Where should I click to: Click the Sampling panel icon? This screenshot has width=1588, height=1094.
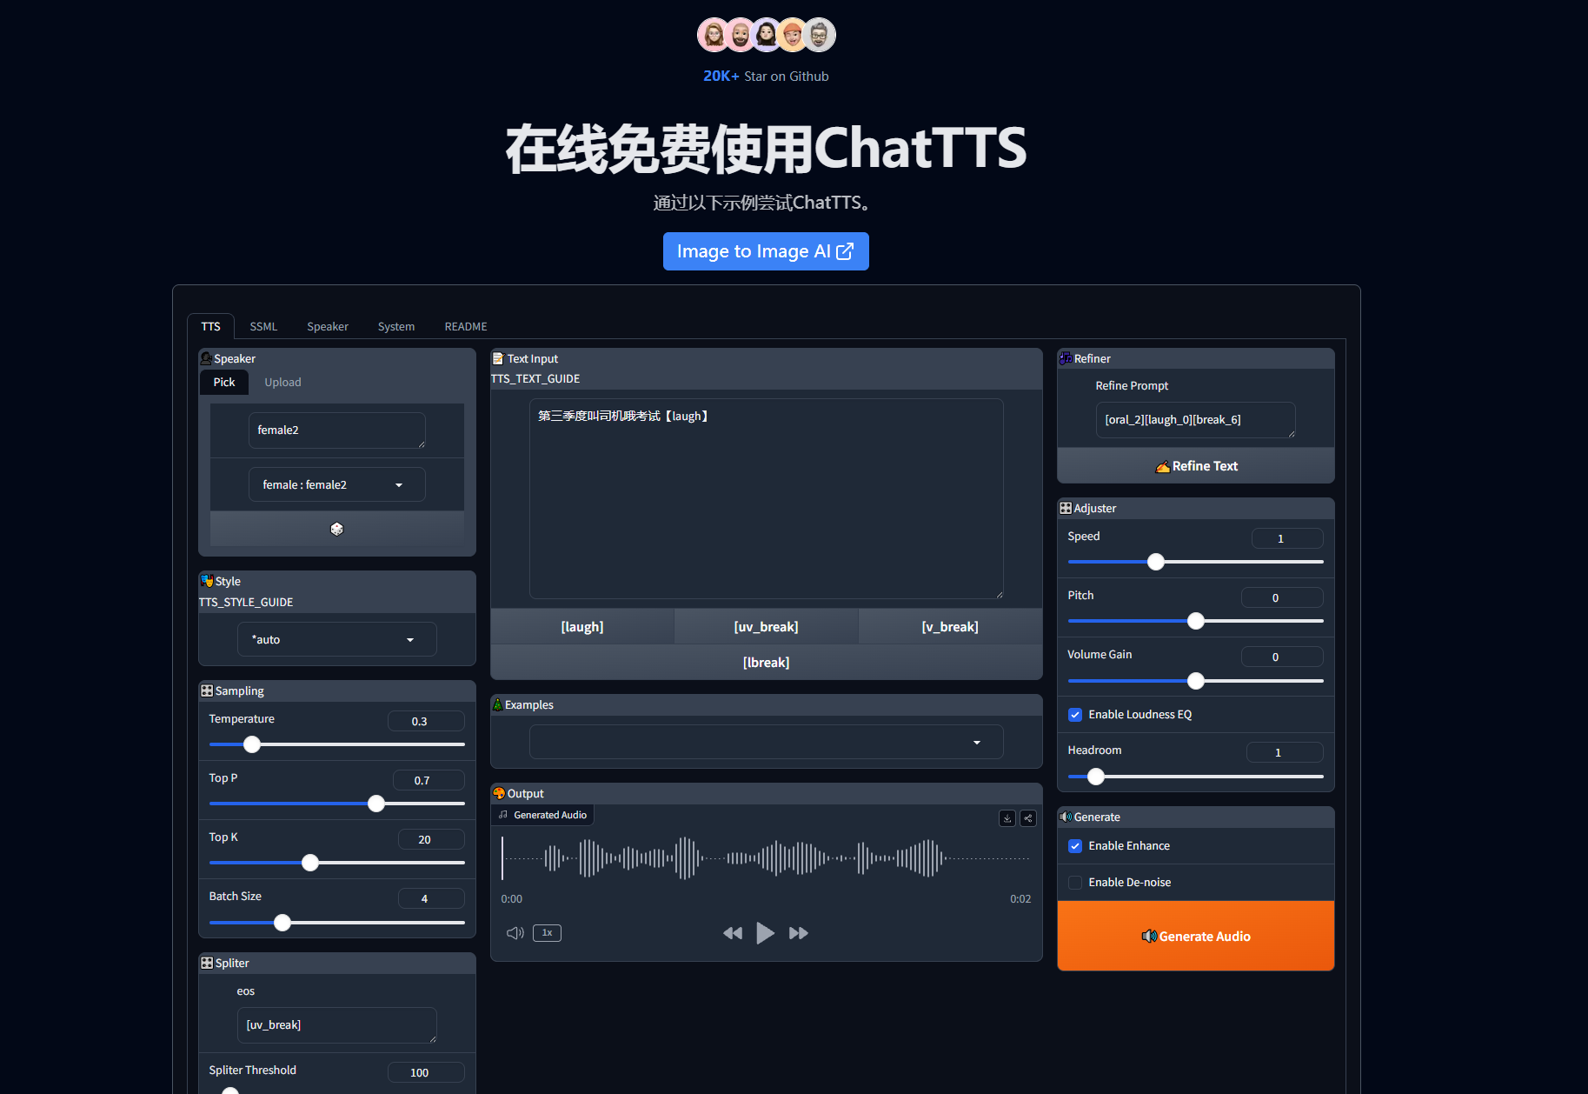tap(207, 690)
